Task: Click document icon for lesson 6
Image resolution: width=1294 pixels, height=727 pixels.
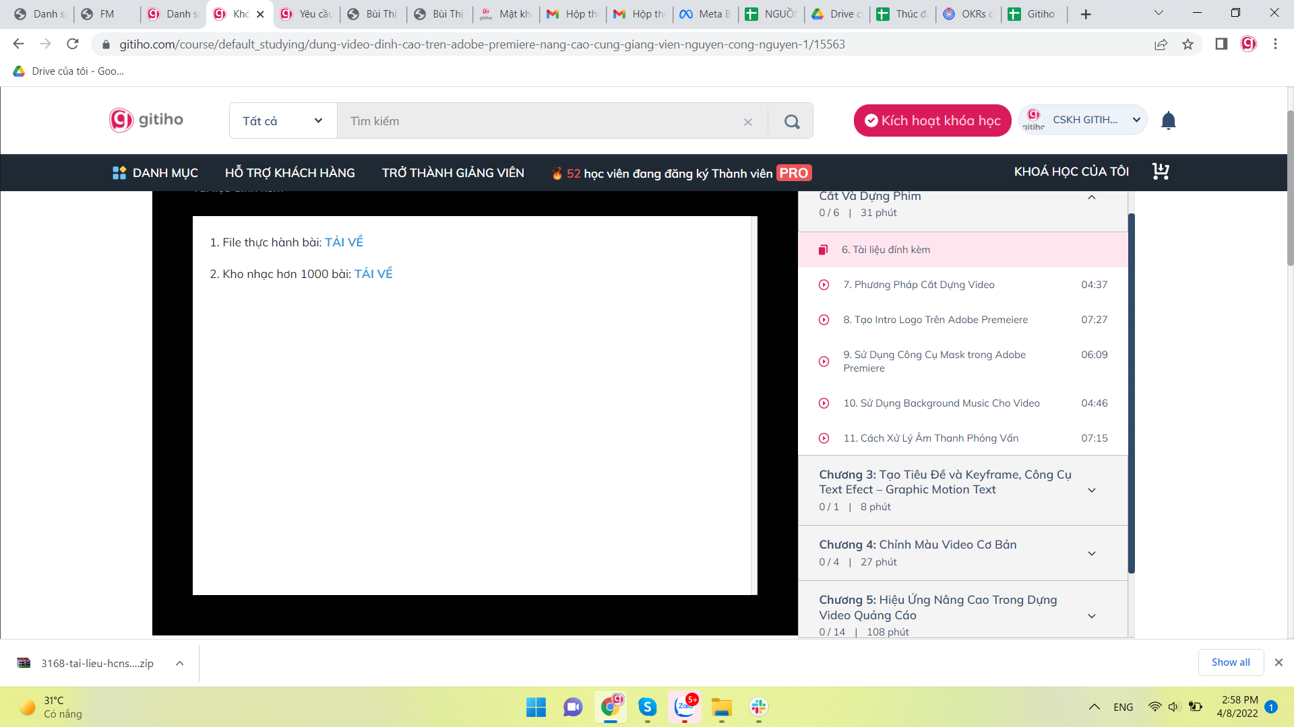Action: point(823,250)
